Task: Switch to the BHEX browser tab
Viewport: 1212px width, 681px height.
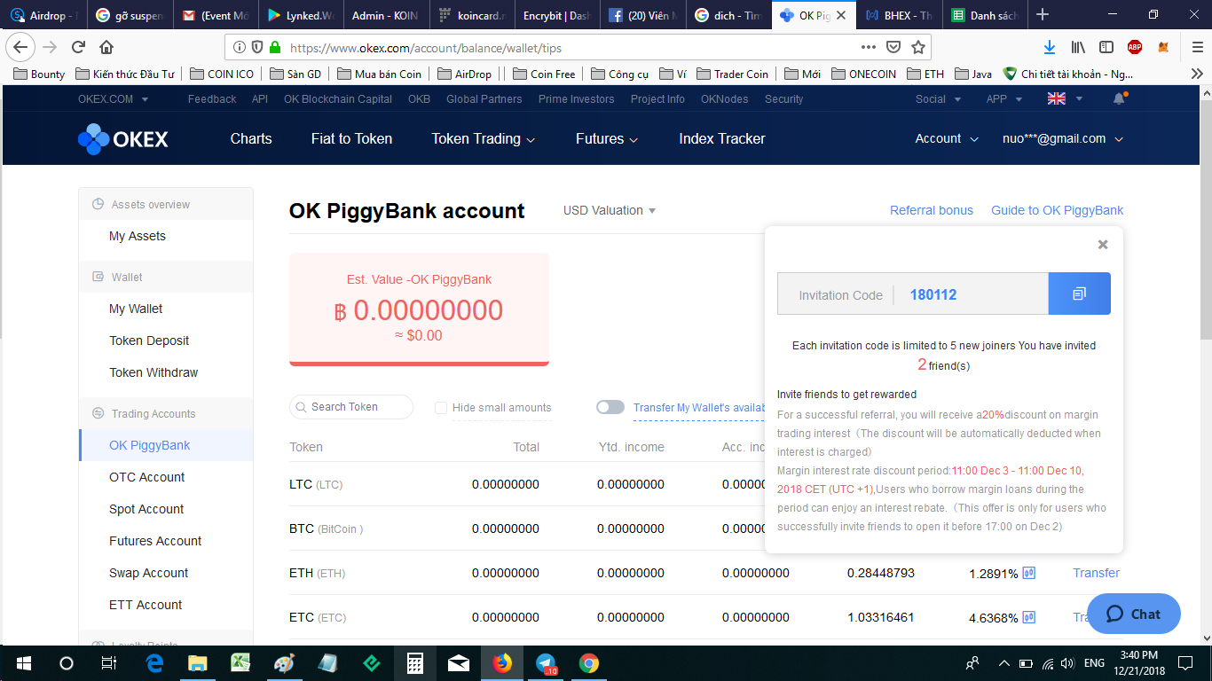Action: tap(899, 15)
